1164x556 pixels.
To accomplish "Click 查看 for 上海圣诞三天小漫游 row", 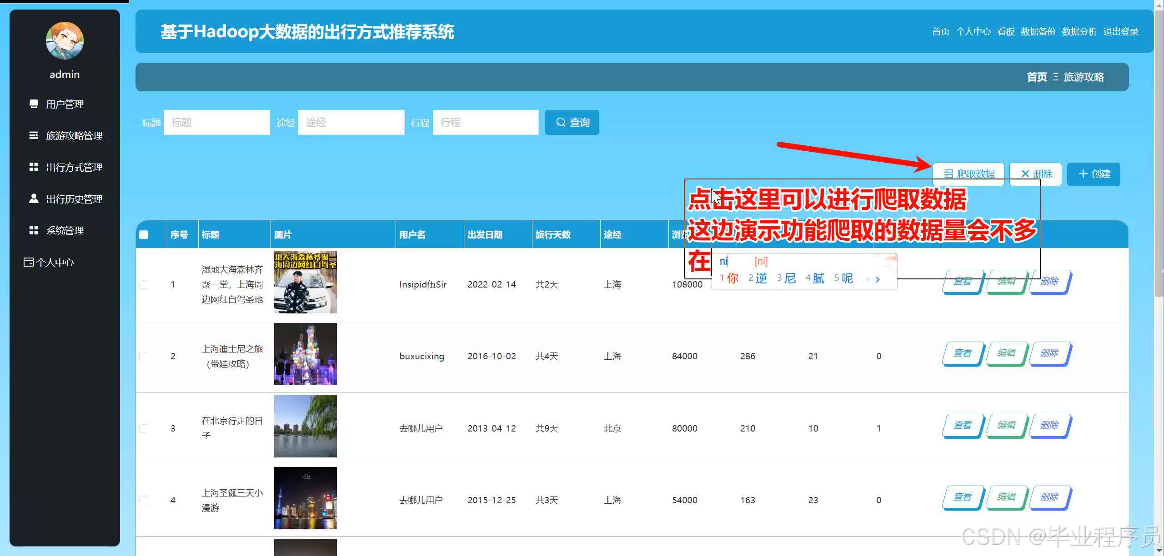I will click(x=963, y=497).
